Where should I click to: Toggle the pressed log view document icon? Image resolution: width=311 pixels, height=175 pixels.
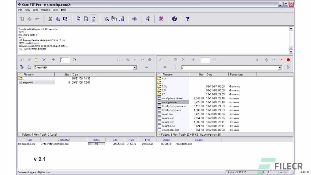[x=93, y=19]
